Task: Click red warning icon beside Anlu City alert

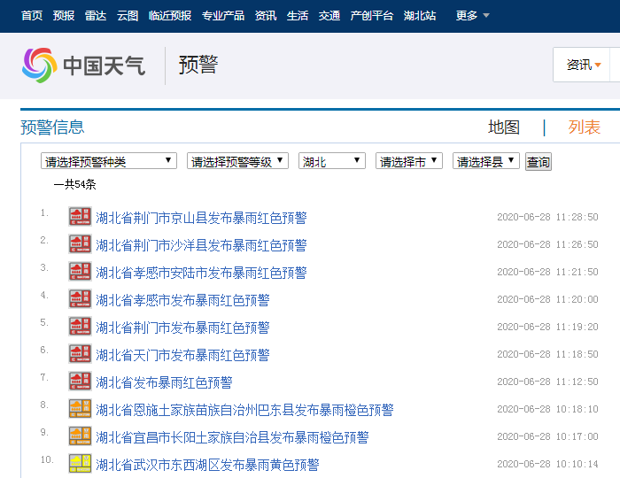Action: point(80,272)
